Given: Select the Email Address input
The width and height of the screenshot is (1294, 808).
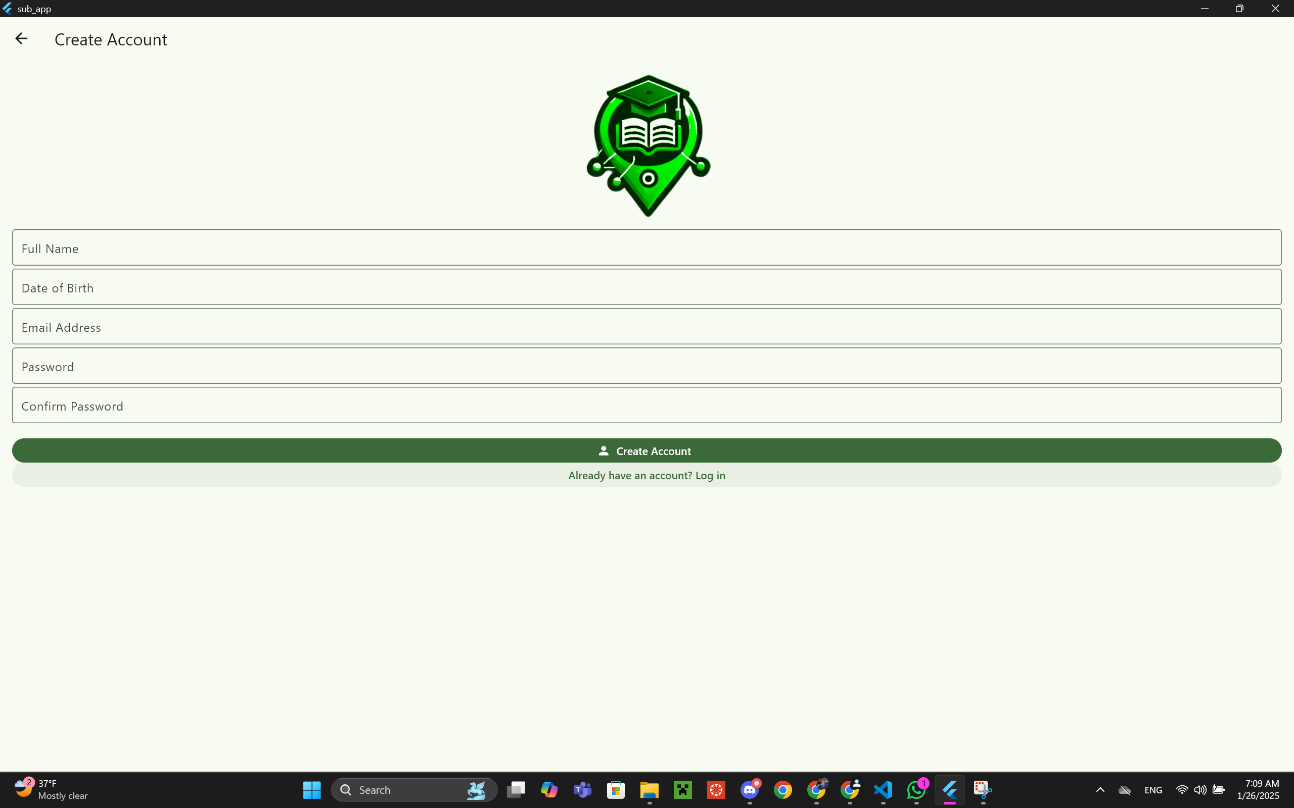Looking at the screenshot, I should (x=646, y=327).
